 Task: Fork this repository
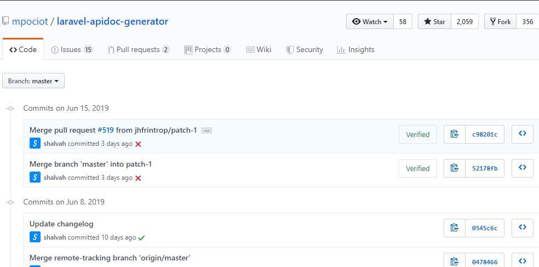click(x=500, y=22)
